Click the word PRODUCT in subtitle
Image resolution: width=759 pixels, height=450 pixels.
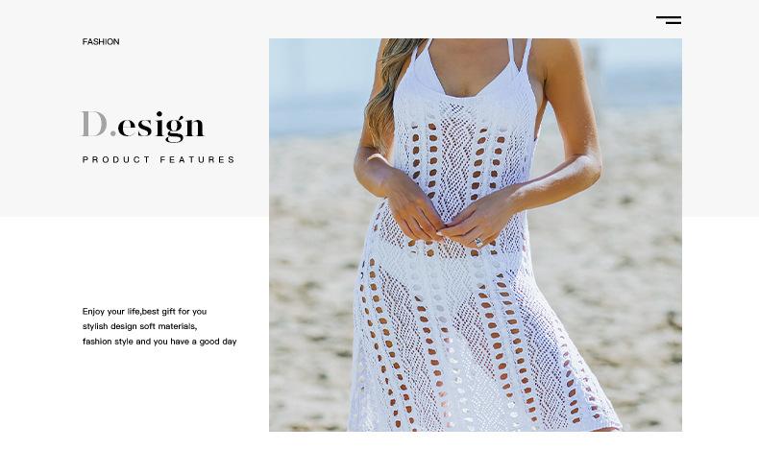tap(116, 159)
